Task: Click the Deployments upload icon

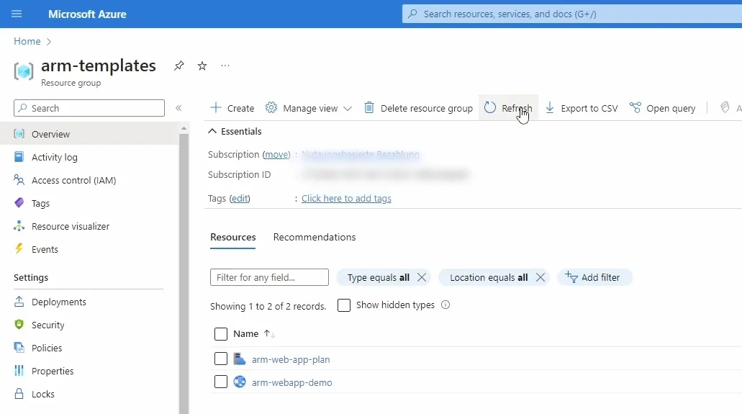Action: tap(19, 302)
